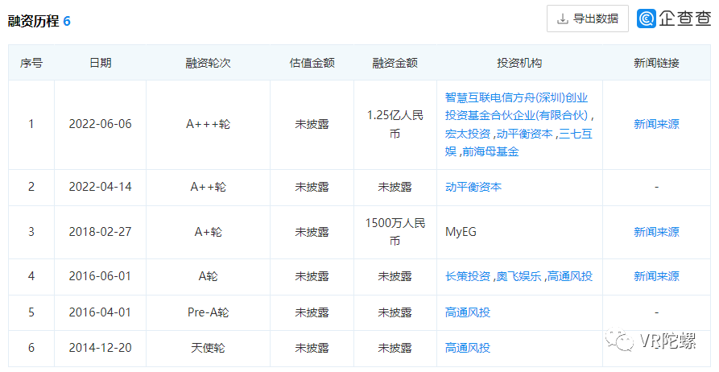Open 前海母基金 investor link

tap(490, 152)
